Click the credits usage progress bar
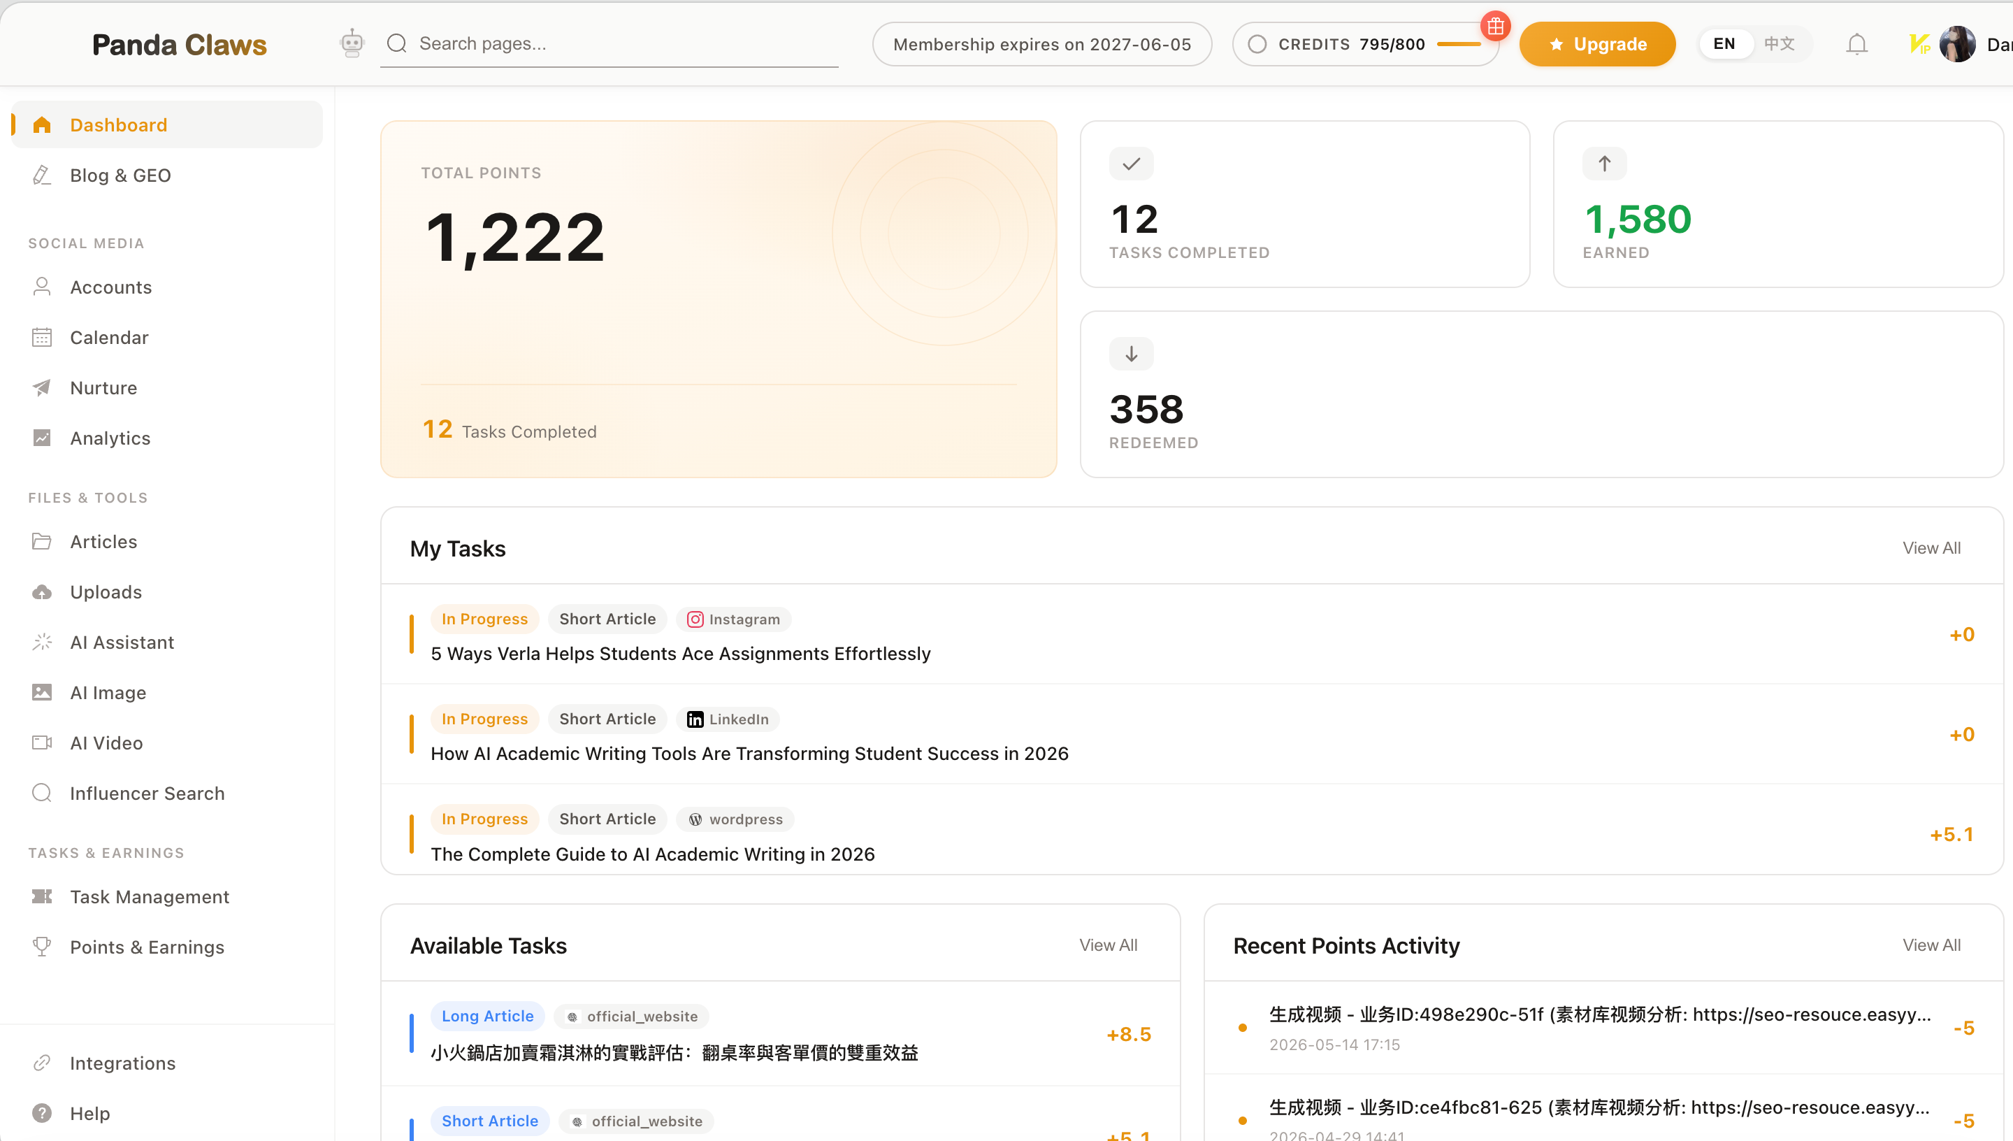The image size is (2013, 1141). click(1459, 44)
